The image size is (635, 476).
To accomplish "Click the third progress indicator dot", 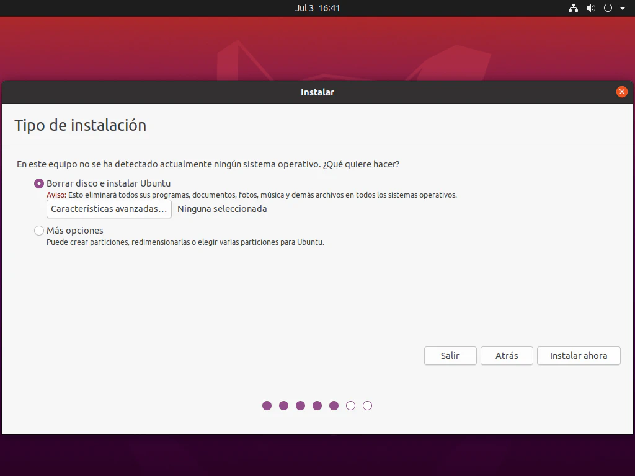I will click(x=300, y=405).
